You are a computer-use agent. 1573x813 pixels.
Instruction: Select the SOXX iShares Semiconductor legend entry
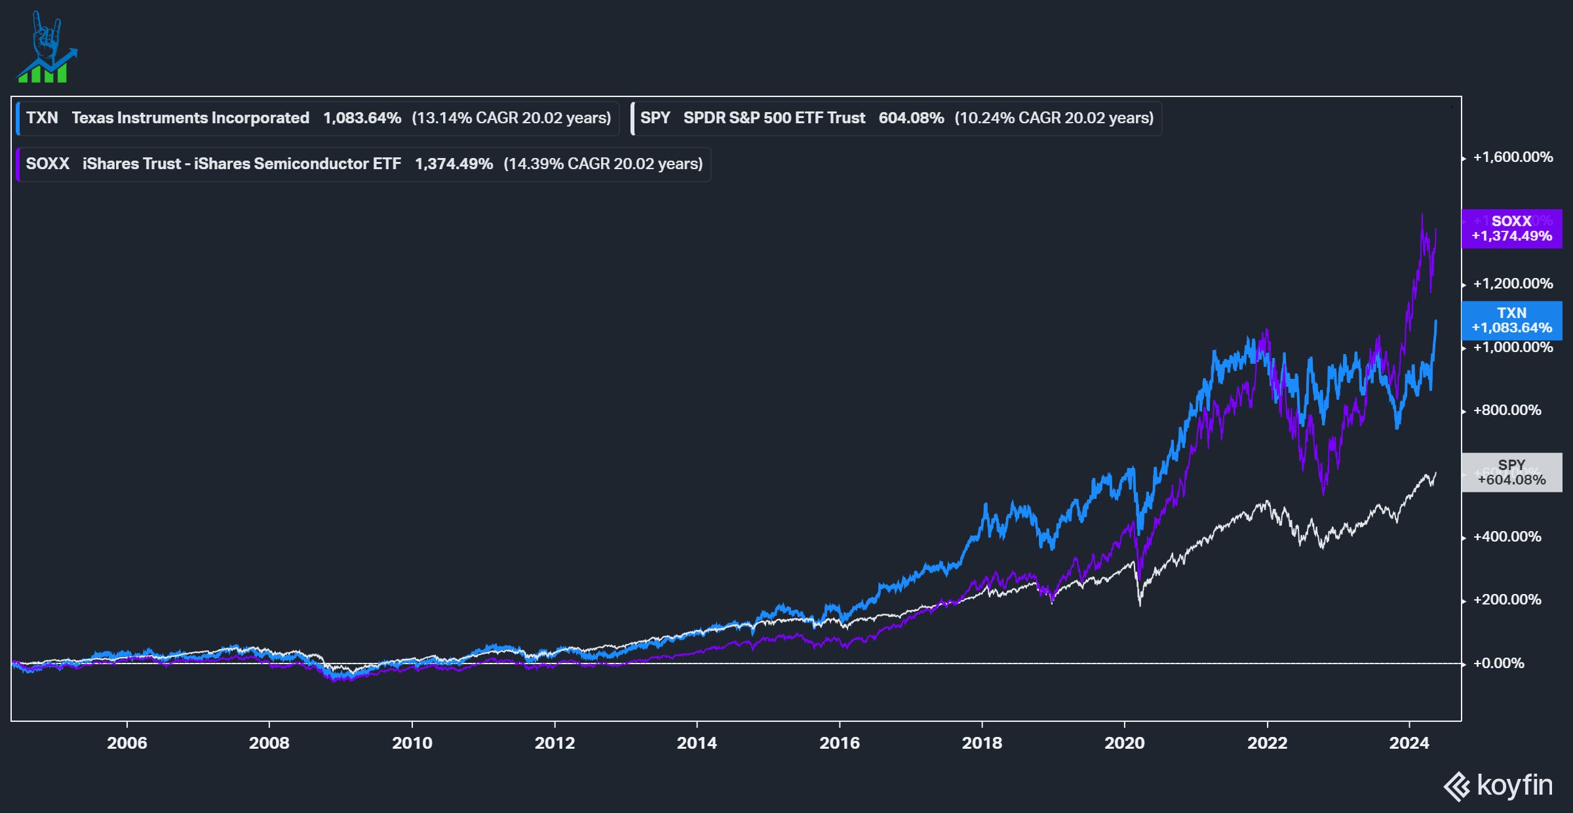coord(364,164)
